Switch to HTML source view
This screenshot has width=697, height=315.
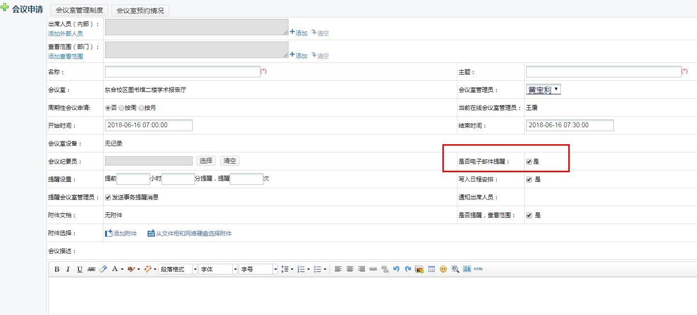pyautogui.click(x=478, y=269)
